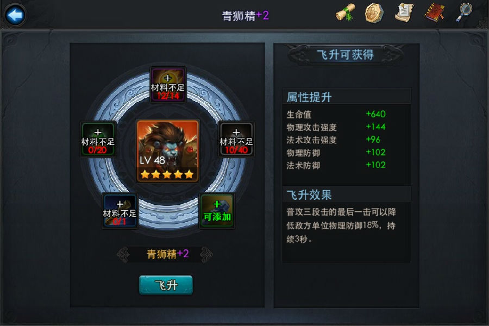Screen dimensions: 489x326
Task: Open the parchment notes icon
Action: tap(404, 13)
